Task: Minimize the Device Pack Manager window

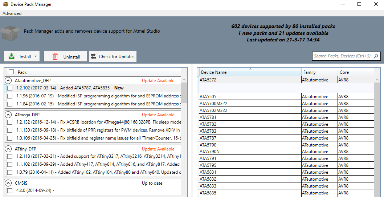Action: (x=343, y=4)
